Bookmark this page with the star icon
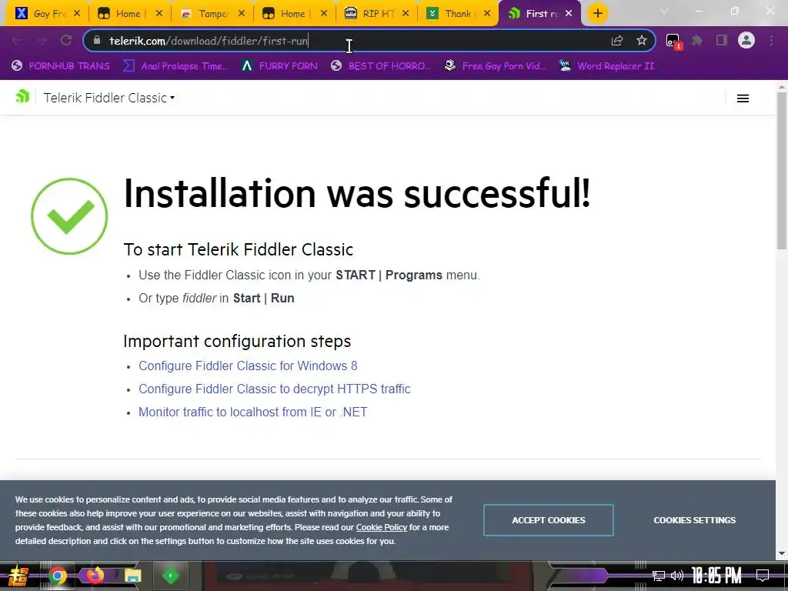This screenshot has height=591, width=788. tap(641, 41)
